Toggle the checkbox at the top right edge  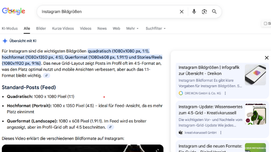pyautogui.click(x=266, y=23)
